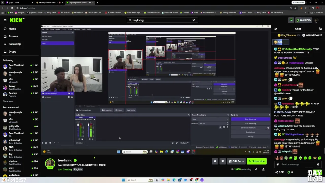Open OBS Docks menu

pyautogui.click(x=58, y=29)
